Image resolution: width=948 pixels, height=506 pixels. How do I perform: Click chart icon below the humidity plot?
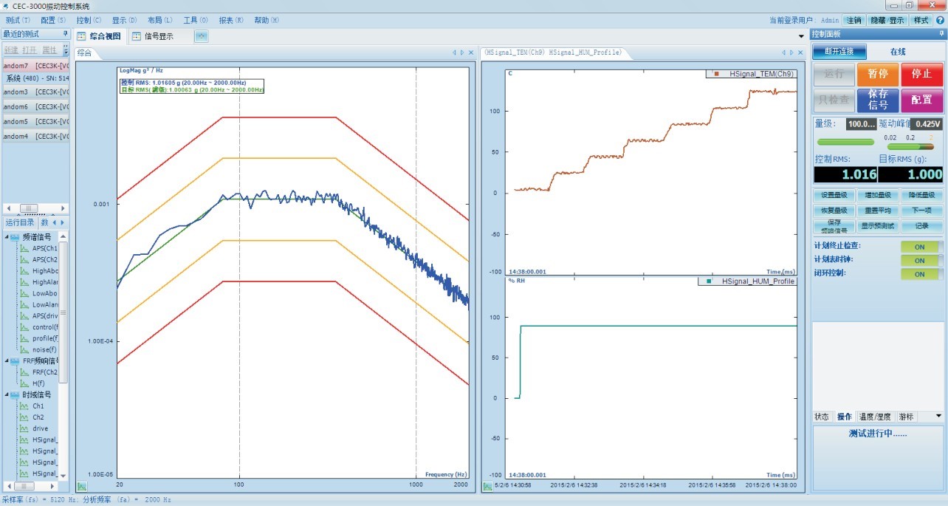(x=488, y=486)
